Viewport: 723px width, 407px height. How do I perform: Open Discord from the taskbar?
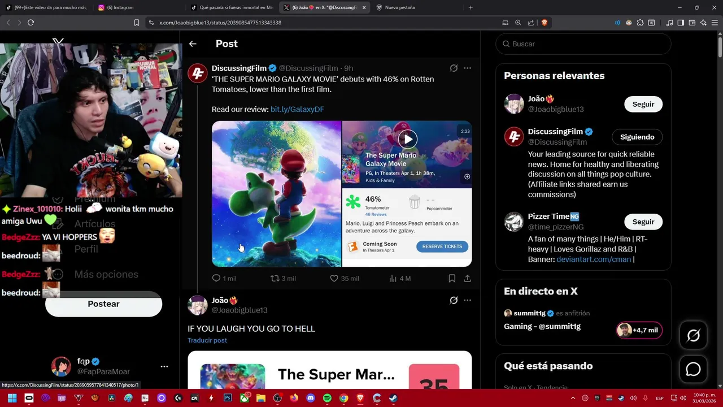click(310, 398)
